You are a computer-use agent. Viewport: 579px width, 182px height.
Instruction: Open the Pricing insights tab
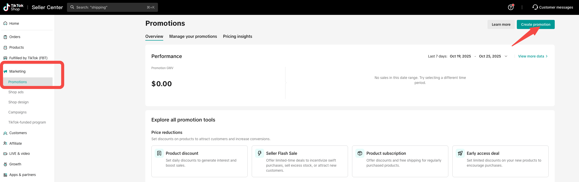[237, 36]
